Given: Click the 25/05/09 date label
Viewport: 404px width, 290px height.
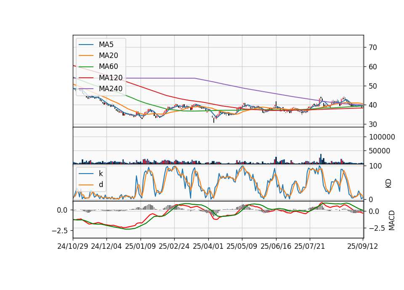Looking at the screenshot, I should (x=242, y=246).
